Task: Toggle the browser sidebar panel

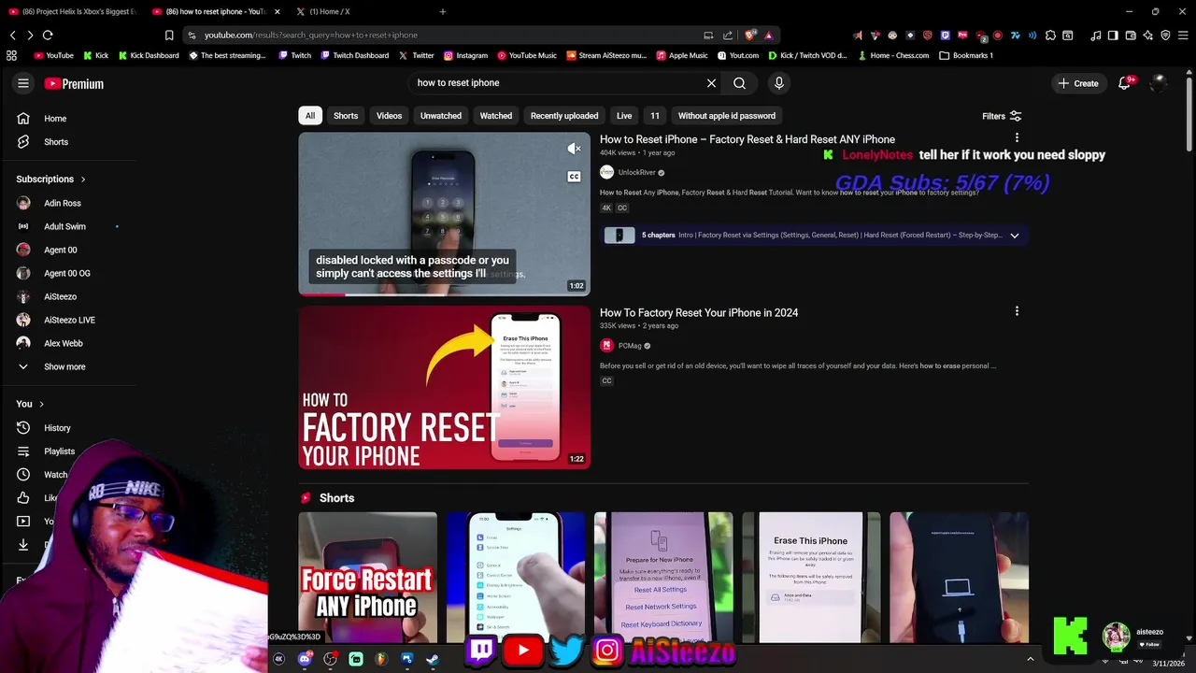Action: tap(1112, 36)
